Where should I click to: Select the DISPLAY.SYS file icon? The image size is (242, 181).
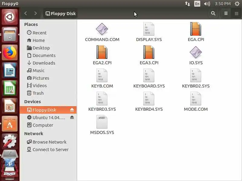tap(149, 29)
